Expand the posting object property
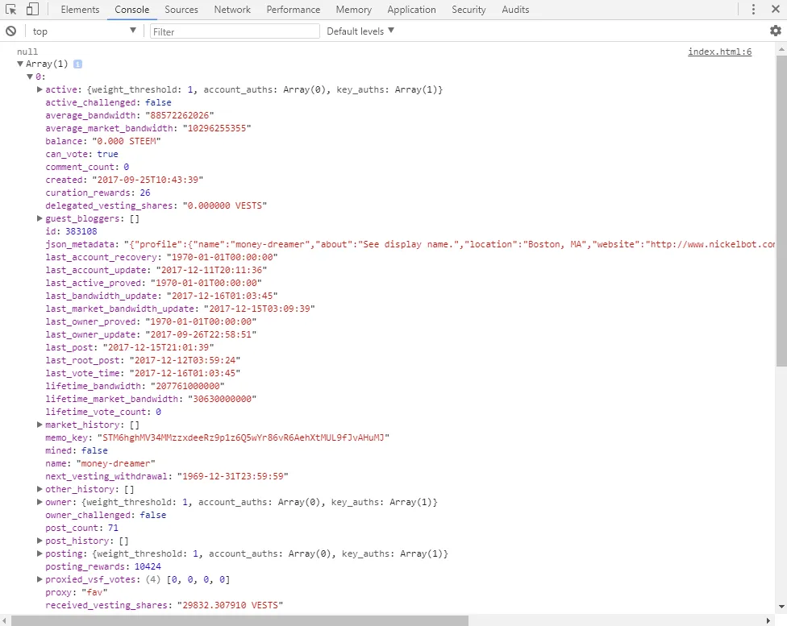Image resolution: width=787 pixels, height=626 pixels. click(x=40, y=553)
